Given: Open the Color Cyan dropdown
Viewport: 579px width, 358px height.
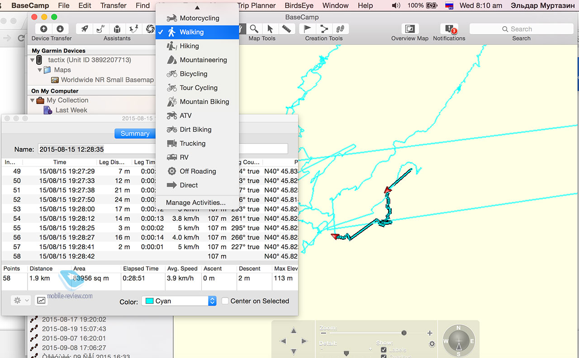Looking at the screenshot, I should click(179, 301).
